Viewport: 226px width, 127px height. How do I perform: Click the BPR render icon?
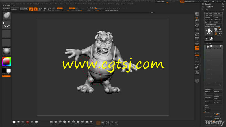pyautogui.click(x=197, y=14)
